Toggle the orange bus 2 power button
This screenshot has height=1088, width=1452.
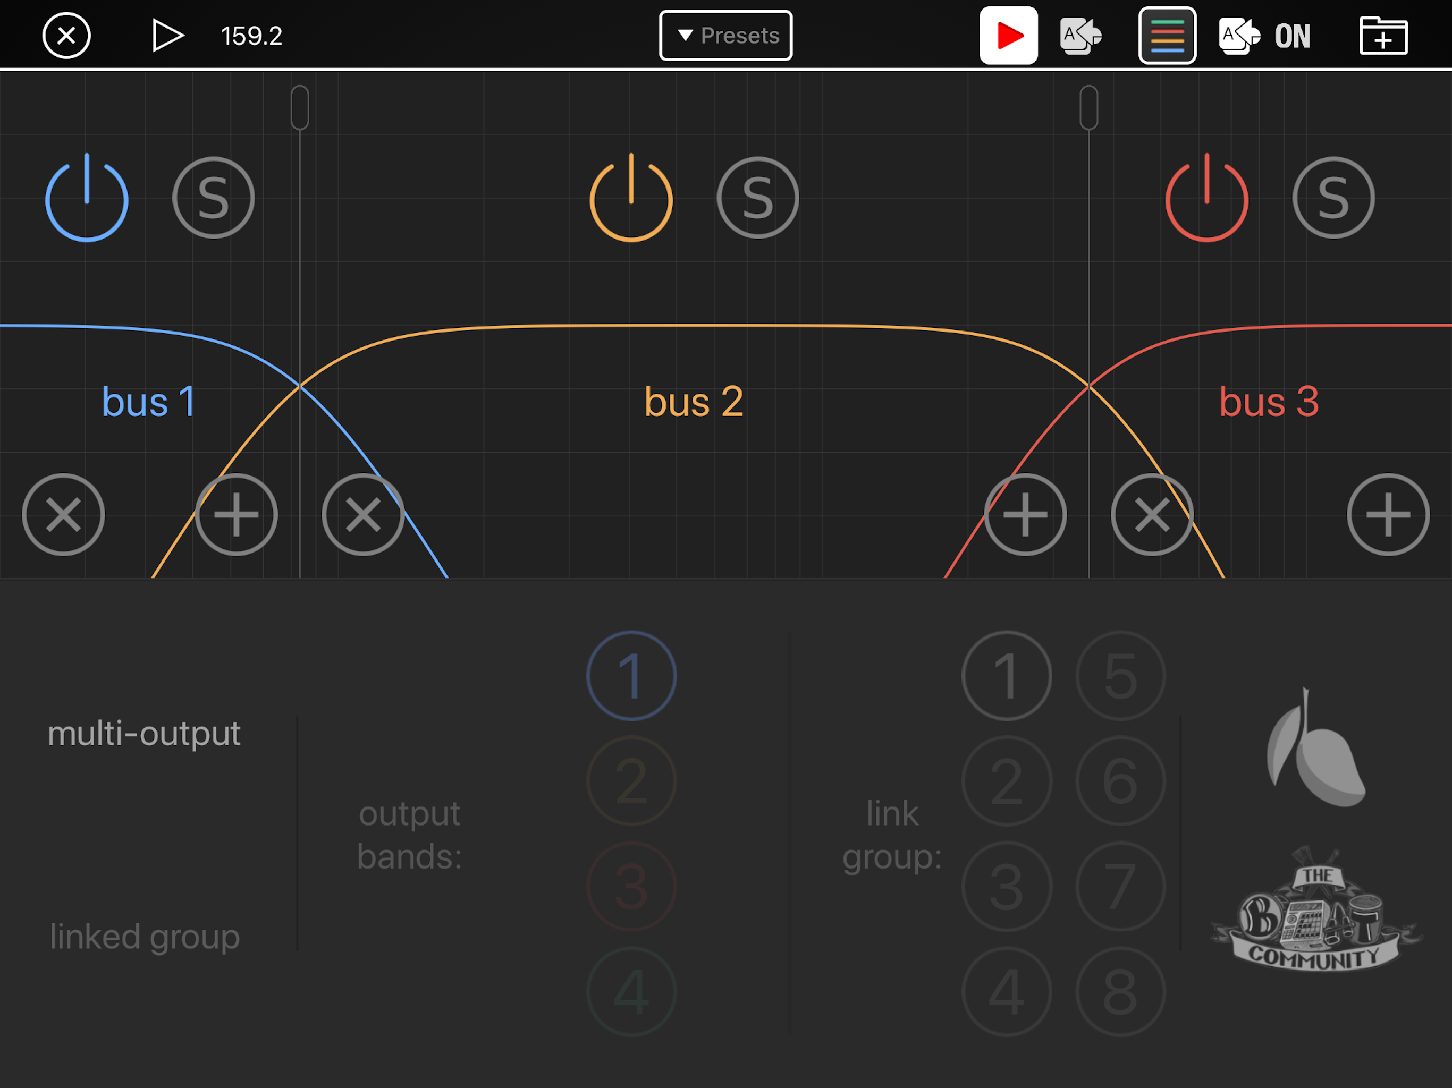pos(631,198)
